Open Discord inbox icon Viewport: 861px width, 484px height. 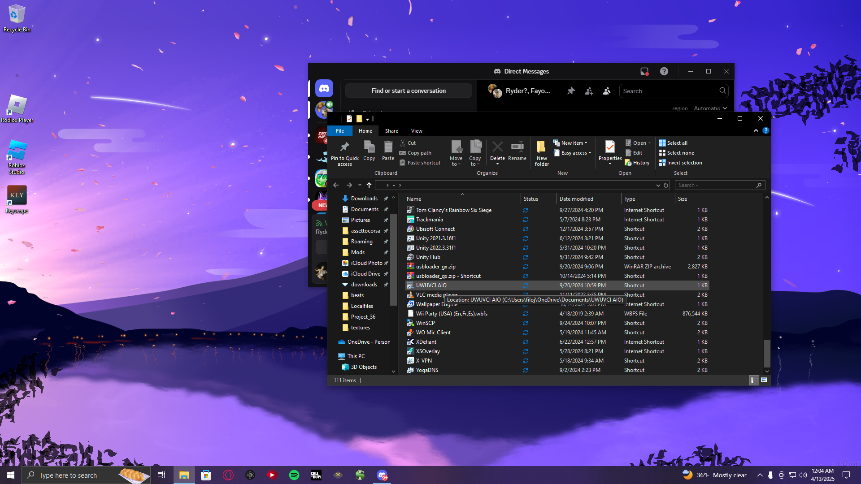[x=644, y=71]
